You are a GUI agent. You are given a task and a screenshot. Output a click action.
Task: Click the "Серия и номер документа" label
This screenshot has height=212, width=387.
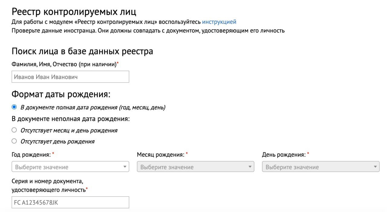[47, 181]
